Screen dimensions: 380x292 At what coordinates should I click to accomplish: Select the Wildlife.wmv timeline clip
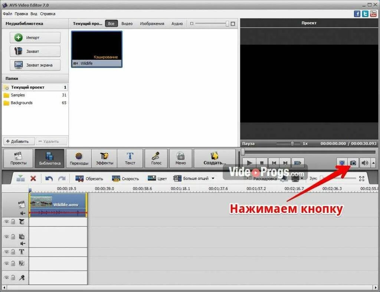tap(58, 205)
